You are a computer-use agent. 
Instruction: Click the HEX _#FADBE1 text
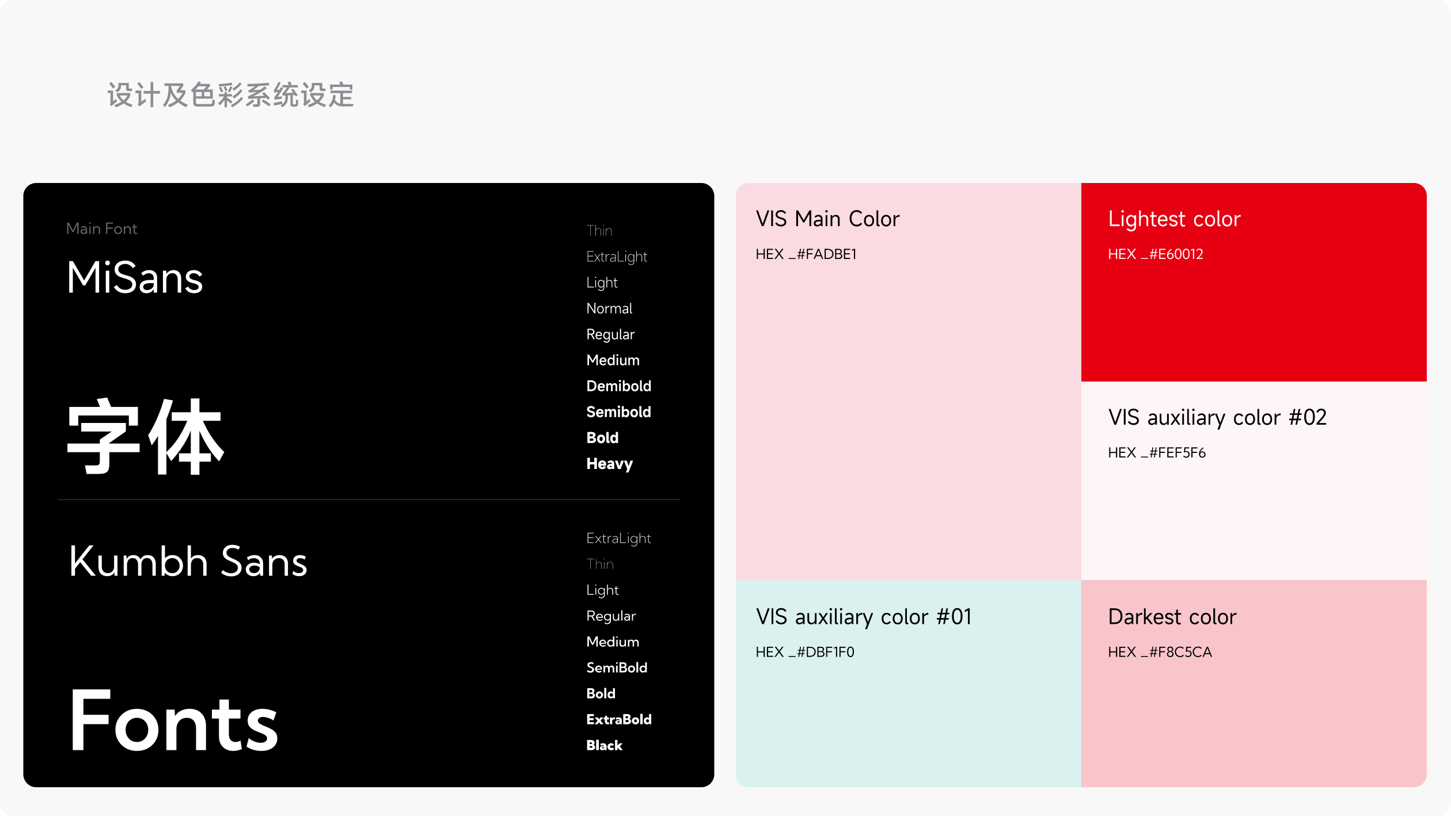pyautogui.click(x=806, y=254)
